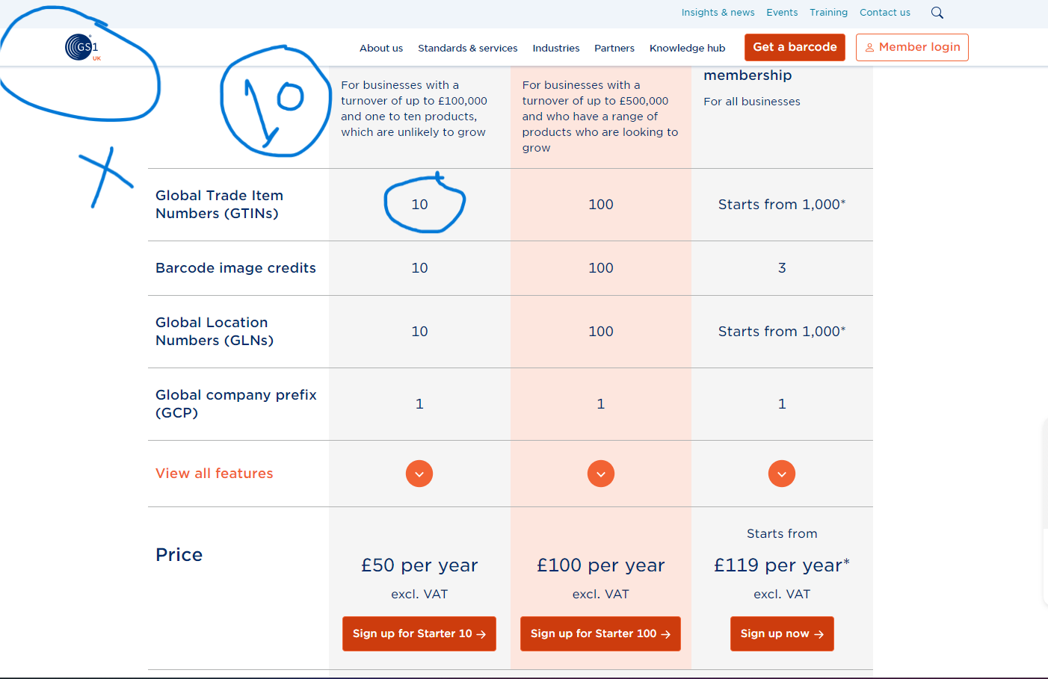Open View all features link
Image resolution: width=1048 pixels, height=679 pixels.
pos(215,474)
